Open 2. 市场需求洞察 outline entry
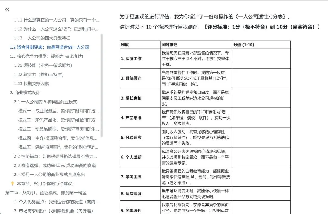The image size is (328, 214). (53, 211)
